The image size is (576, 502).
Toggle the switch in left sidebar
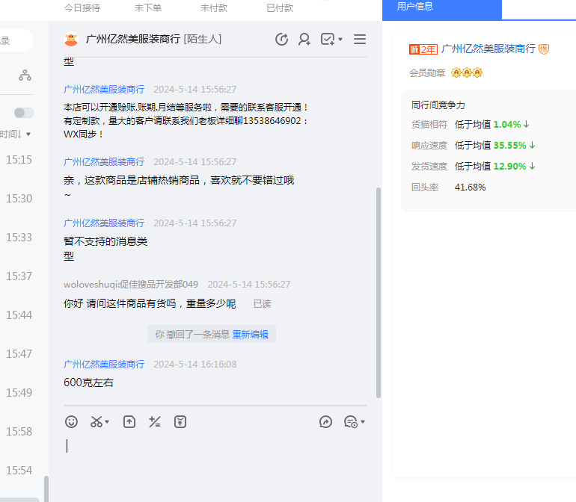(x=24, y=113)
